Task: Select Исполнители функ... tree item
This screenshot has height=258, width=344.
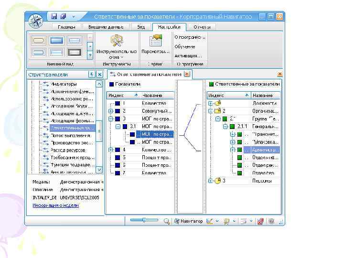Action: pyautogui.click(x=72, y=91)
